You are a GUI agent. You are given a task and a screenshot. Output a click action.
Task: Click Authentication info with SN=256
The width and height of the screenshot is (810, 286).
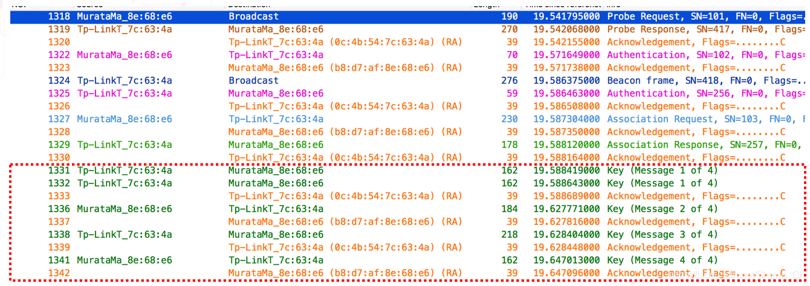(x=707, y=93)
